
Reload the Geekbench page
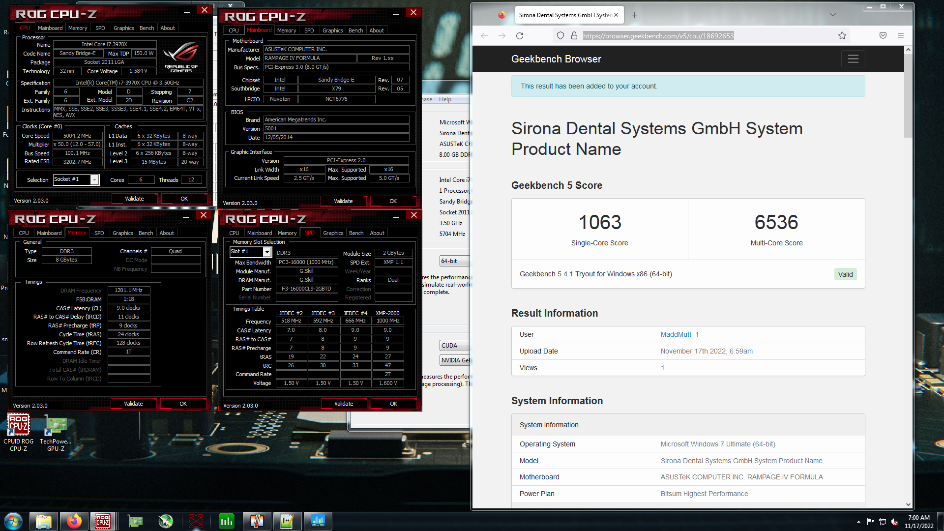[520, 35]
